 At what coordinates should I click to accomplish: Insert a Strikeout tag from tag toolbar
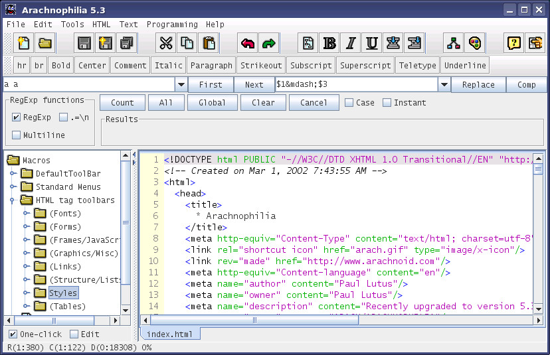(x=261, y=66)
